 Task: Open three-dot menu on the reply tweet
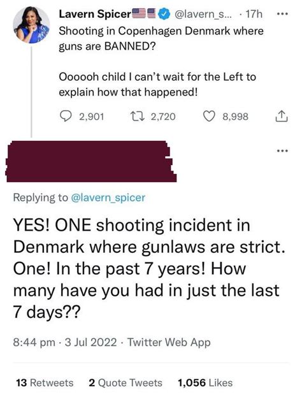point(282,151)
